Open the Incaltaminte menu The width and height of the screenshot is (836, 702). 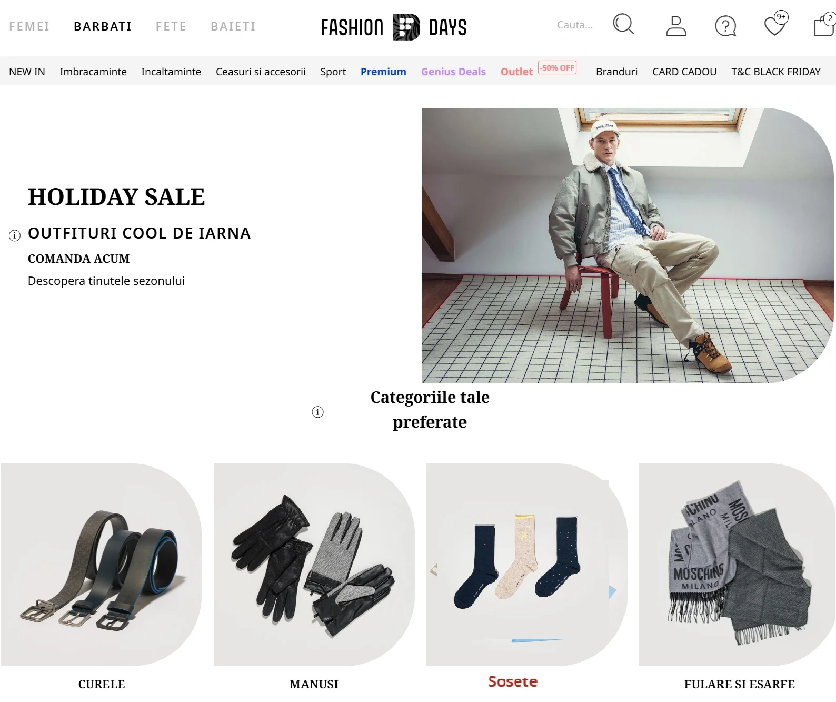pyautogui.click(x=171, y=72)
